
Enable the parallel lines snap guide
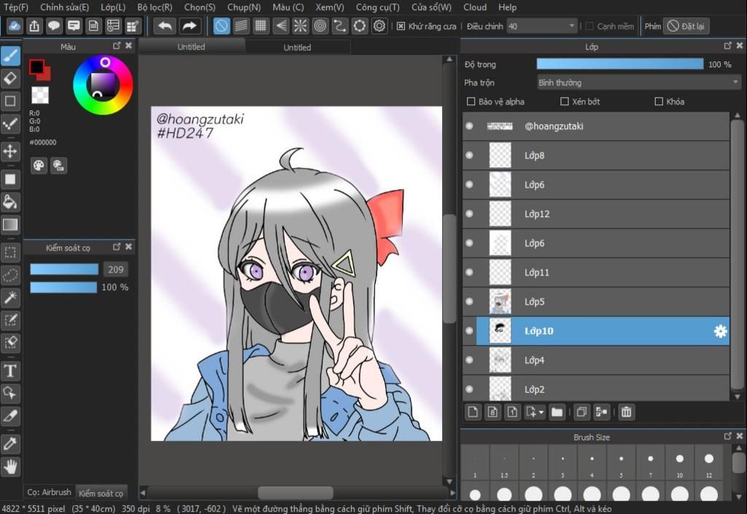(x=241, y=26)
